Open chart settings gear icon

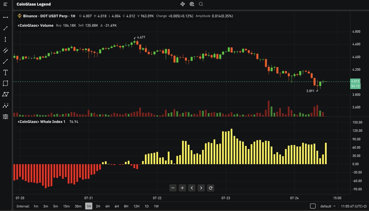pyautogui.click(x=192, y=4)
